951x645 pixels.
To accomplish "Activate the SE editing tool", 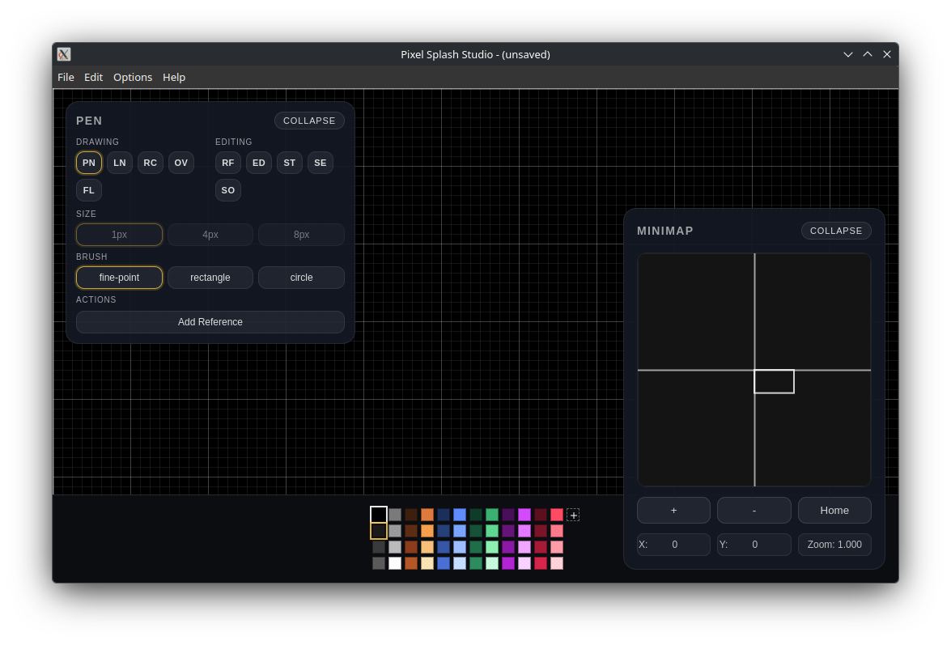I will click(x=320, y=163).
